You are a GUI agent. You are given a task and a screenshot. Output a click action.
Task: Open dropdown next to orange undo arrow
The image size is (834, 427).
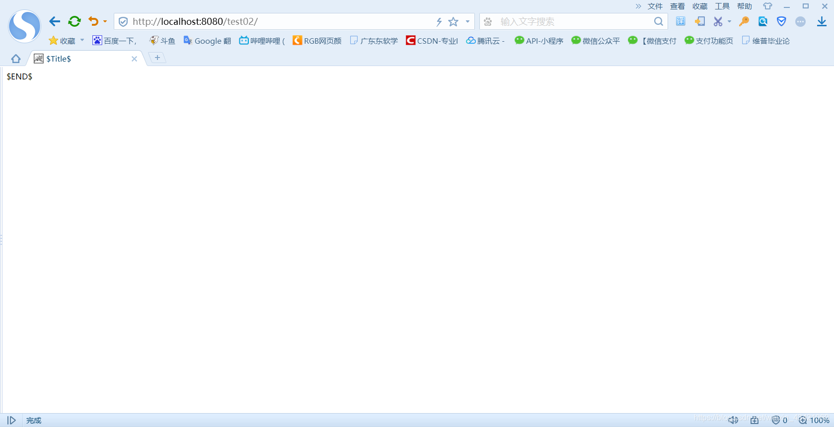(x=105, y=21)
